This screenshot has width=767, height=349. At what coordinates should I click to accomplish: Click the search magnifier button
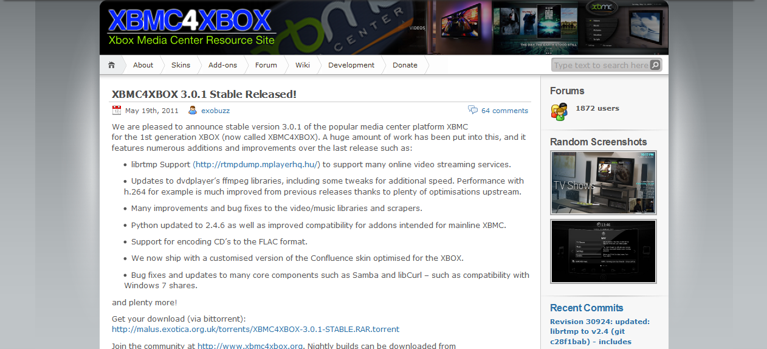click(x=655, y=65)
